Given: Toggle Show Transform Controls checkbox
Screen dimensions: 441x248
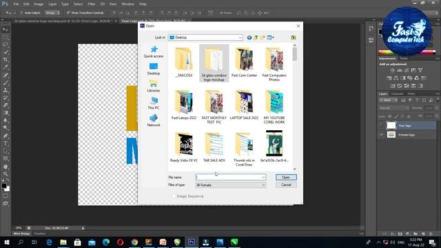Looking at the screenshot, I should pyautogui.click(x=68, y=13).
